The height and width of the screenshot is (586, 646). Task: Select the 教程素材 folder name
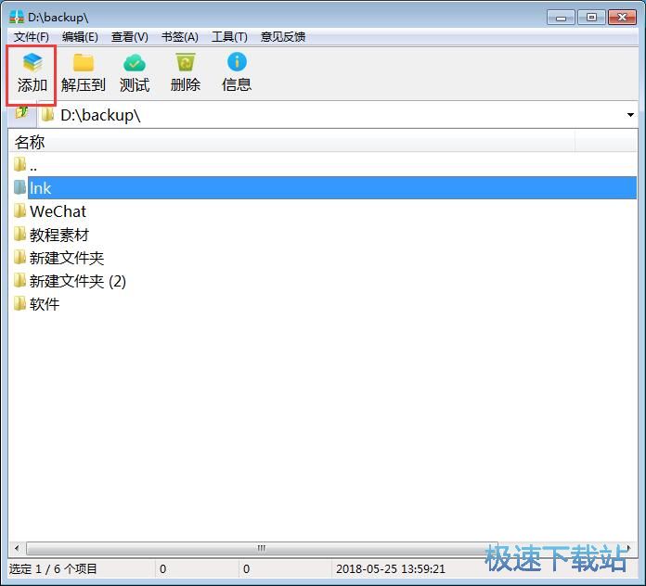(59, 235)
